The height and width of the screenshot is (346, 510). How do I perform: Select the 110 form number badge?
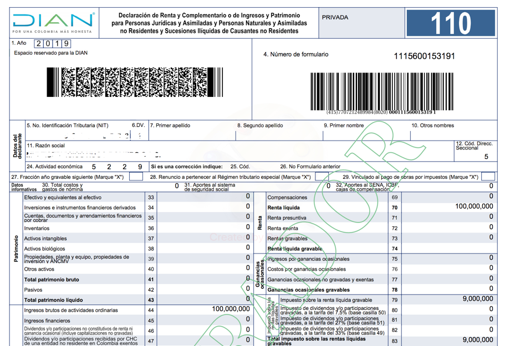pyautogui.click(x=451, y=23)
